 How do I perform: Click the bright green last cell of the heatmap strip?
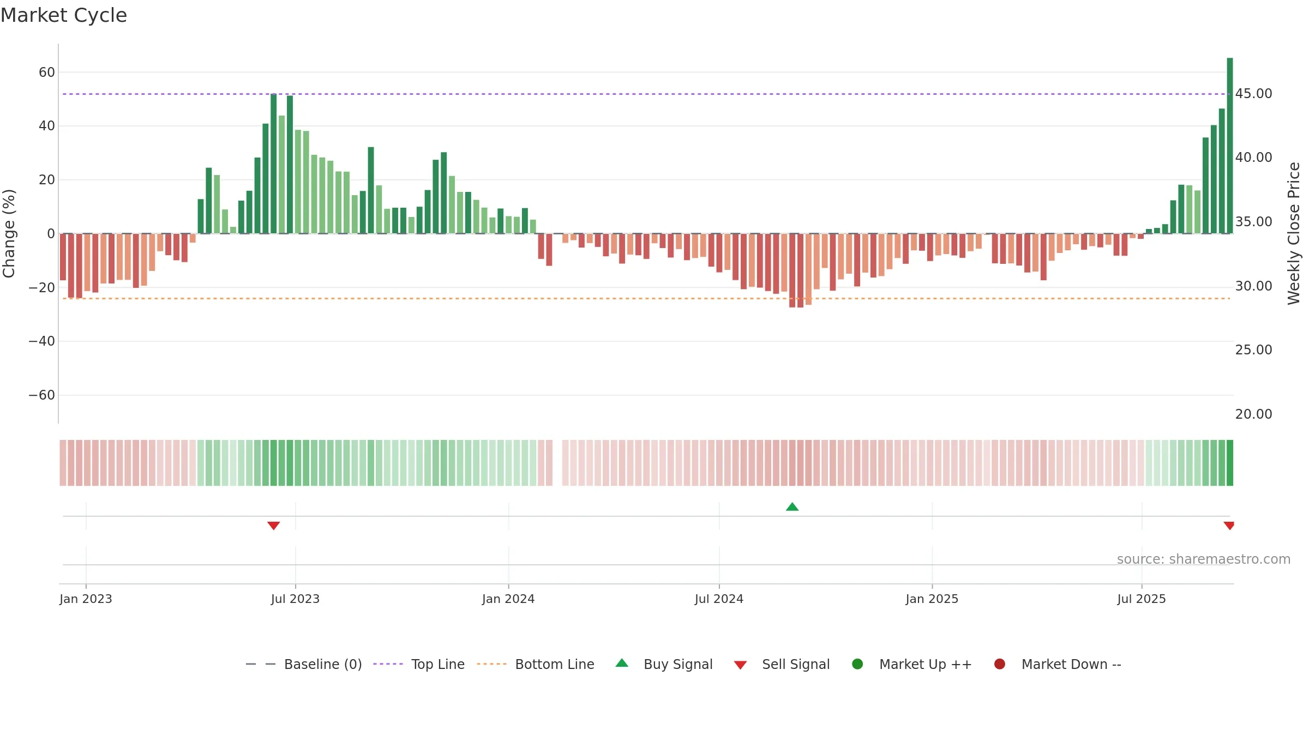point(1230,463)
